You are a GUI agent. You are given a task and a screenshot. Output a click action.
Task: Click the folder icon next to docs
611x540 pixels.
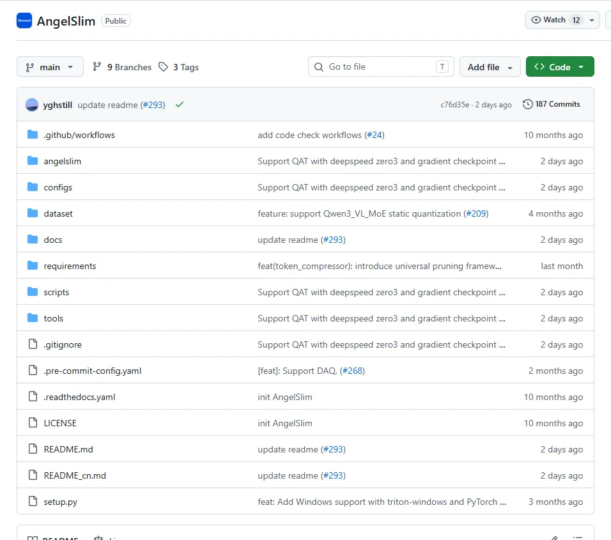point(33,239)
